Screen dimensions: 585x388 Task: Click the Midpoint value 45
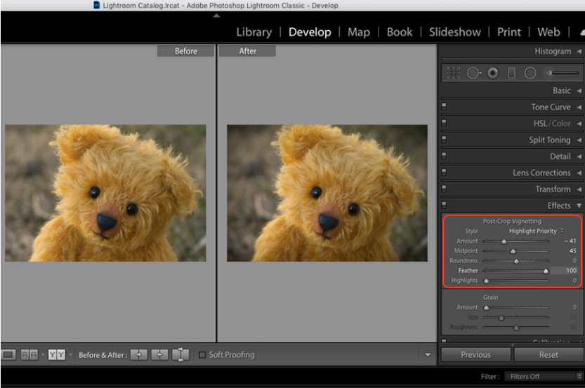[572, 251]
